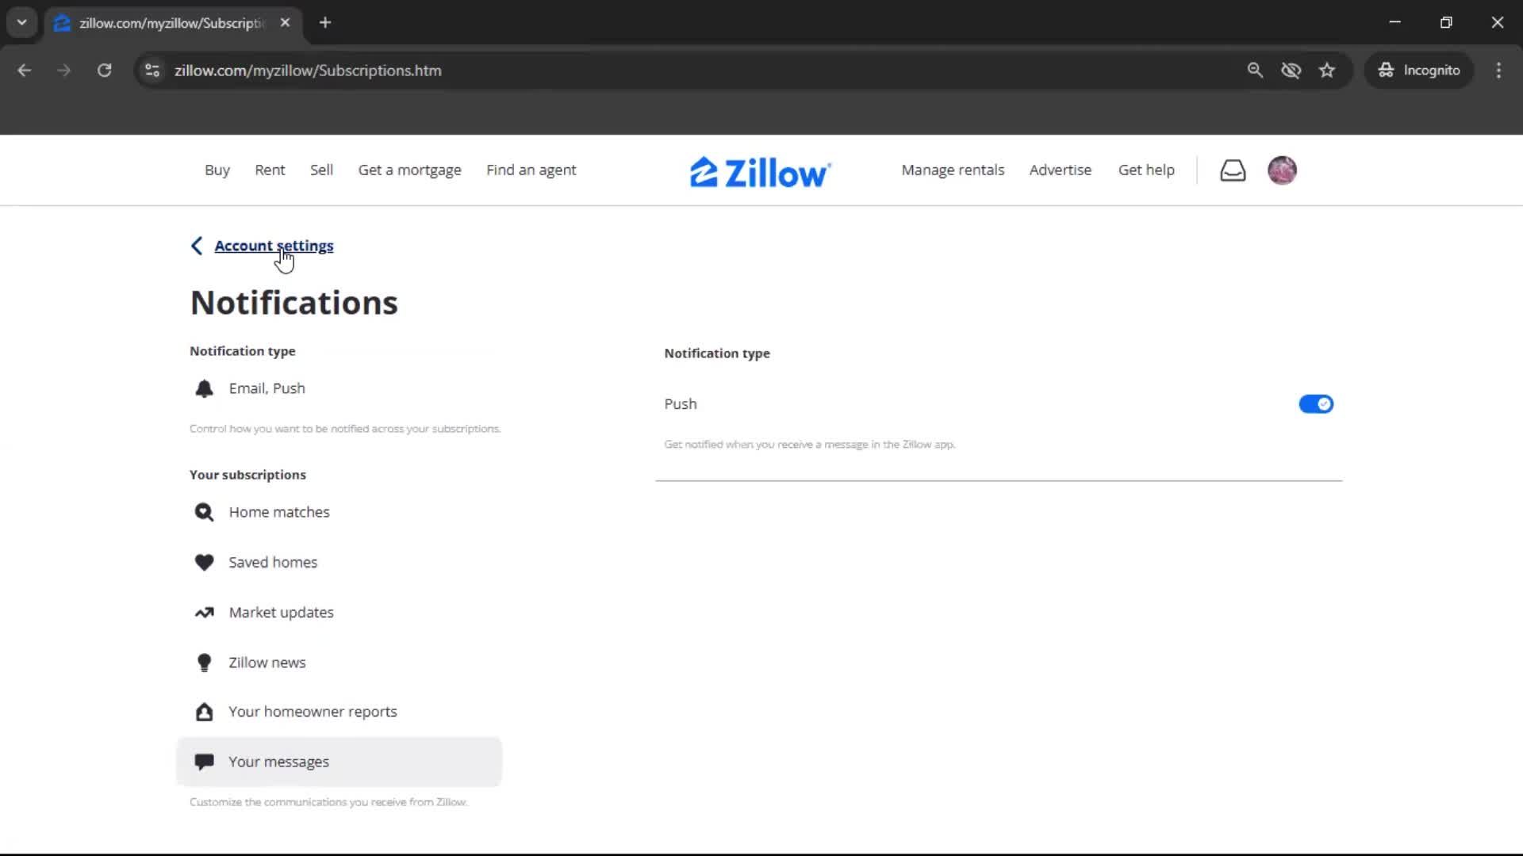
Task: Open the Rent menu
Action: coord(270,170)
